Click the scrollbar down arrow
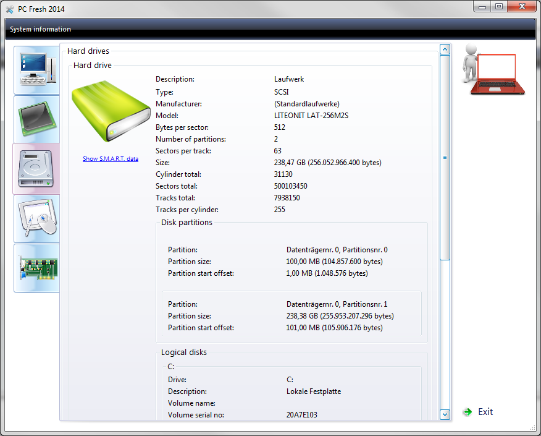 [x=445, y=414]
